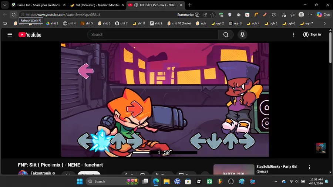
Task: Add this page to favorites star
Action: point(212,15)
